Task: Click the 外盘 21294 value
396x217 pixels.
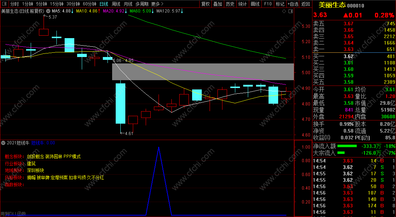Action: (x=346, y=117)
